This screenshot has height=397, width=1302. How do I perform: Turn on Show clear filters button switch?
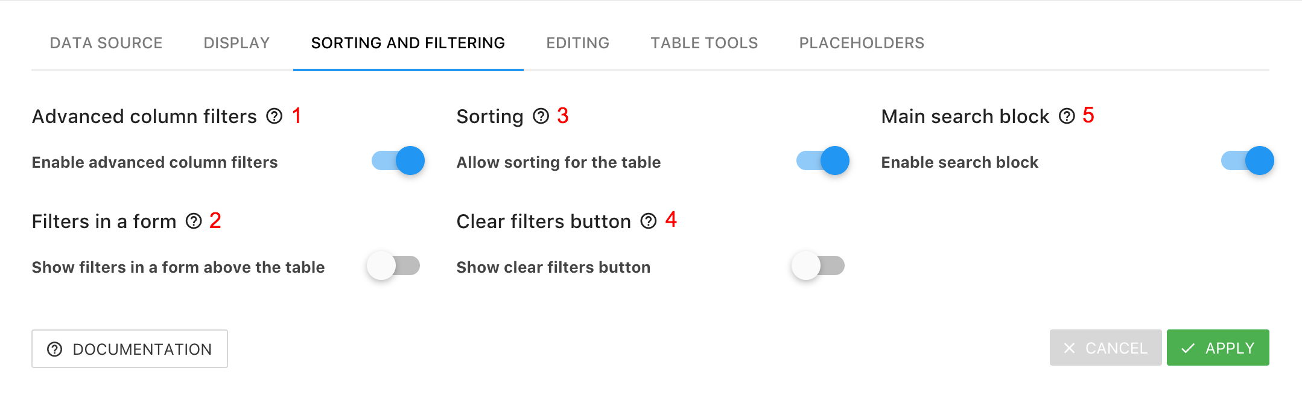[x=818, y=265]
